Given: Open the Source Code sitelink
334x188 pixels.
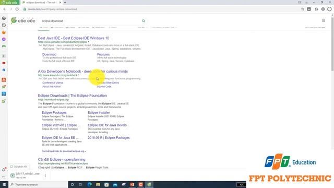Looking at the screenshot, I should coord(104,87).
